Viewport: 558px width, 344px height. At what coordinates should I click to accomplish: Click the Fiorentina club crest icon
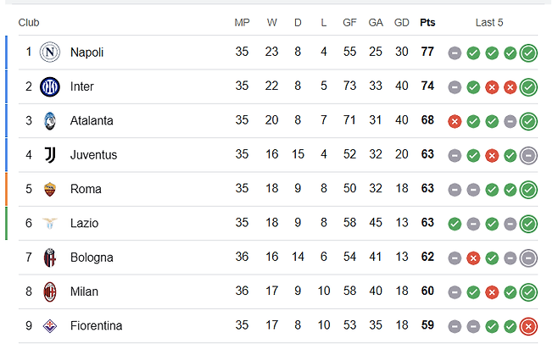coord(50,326)
